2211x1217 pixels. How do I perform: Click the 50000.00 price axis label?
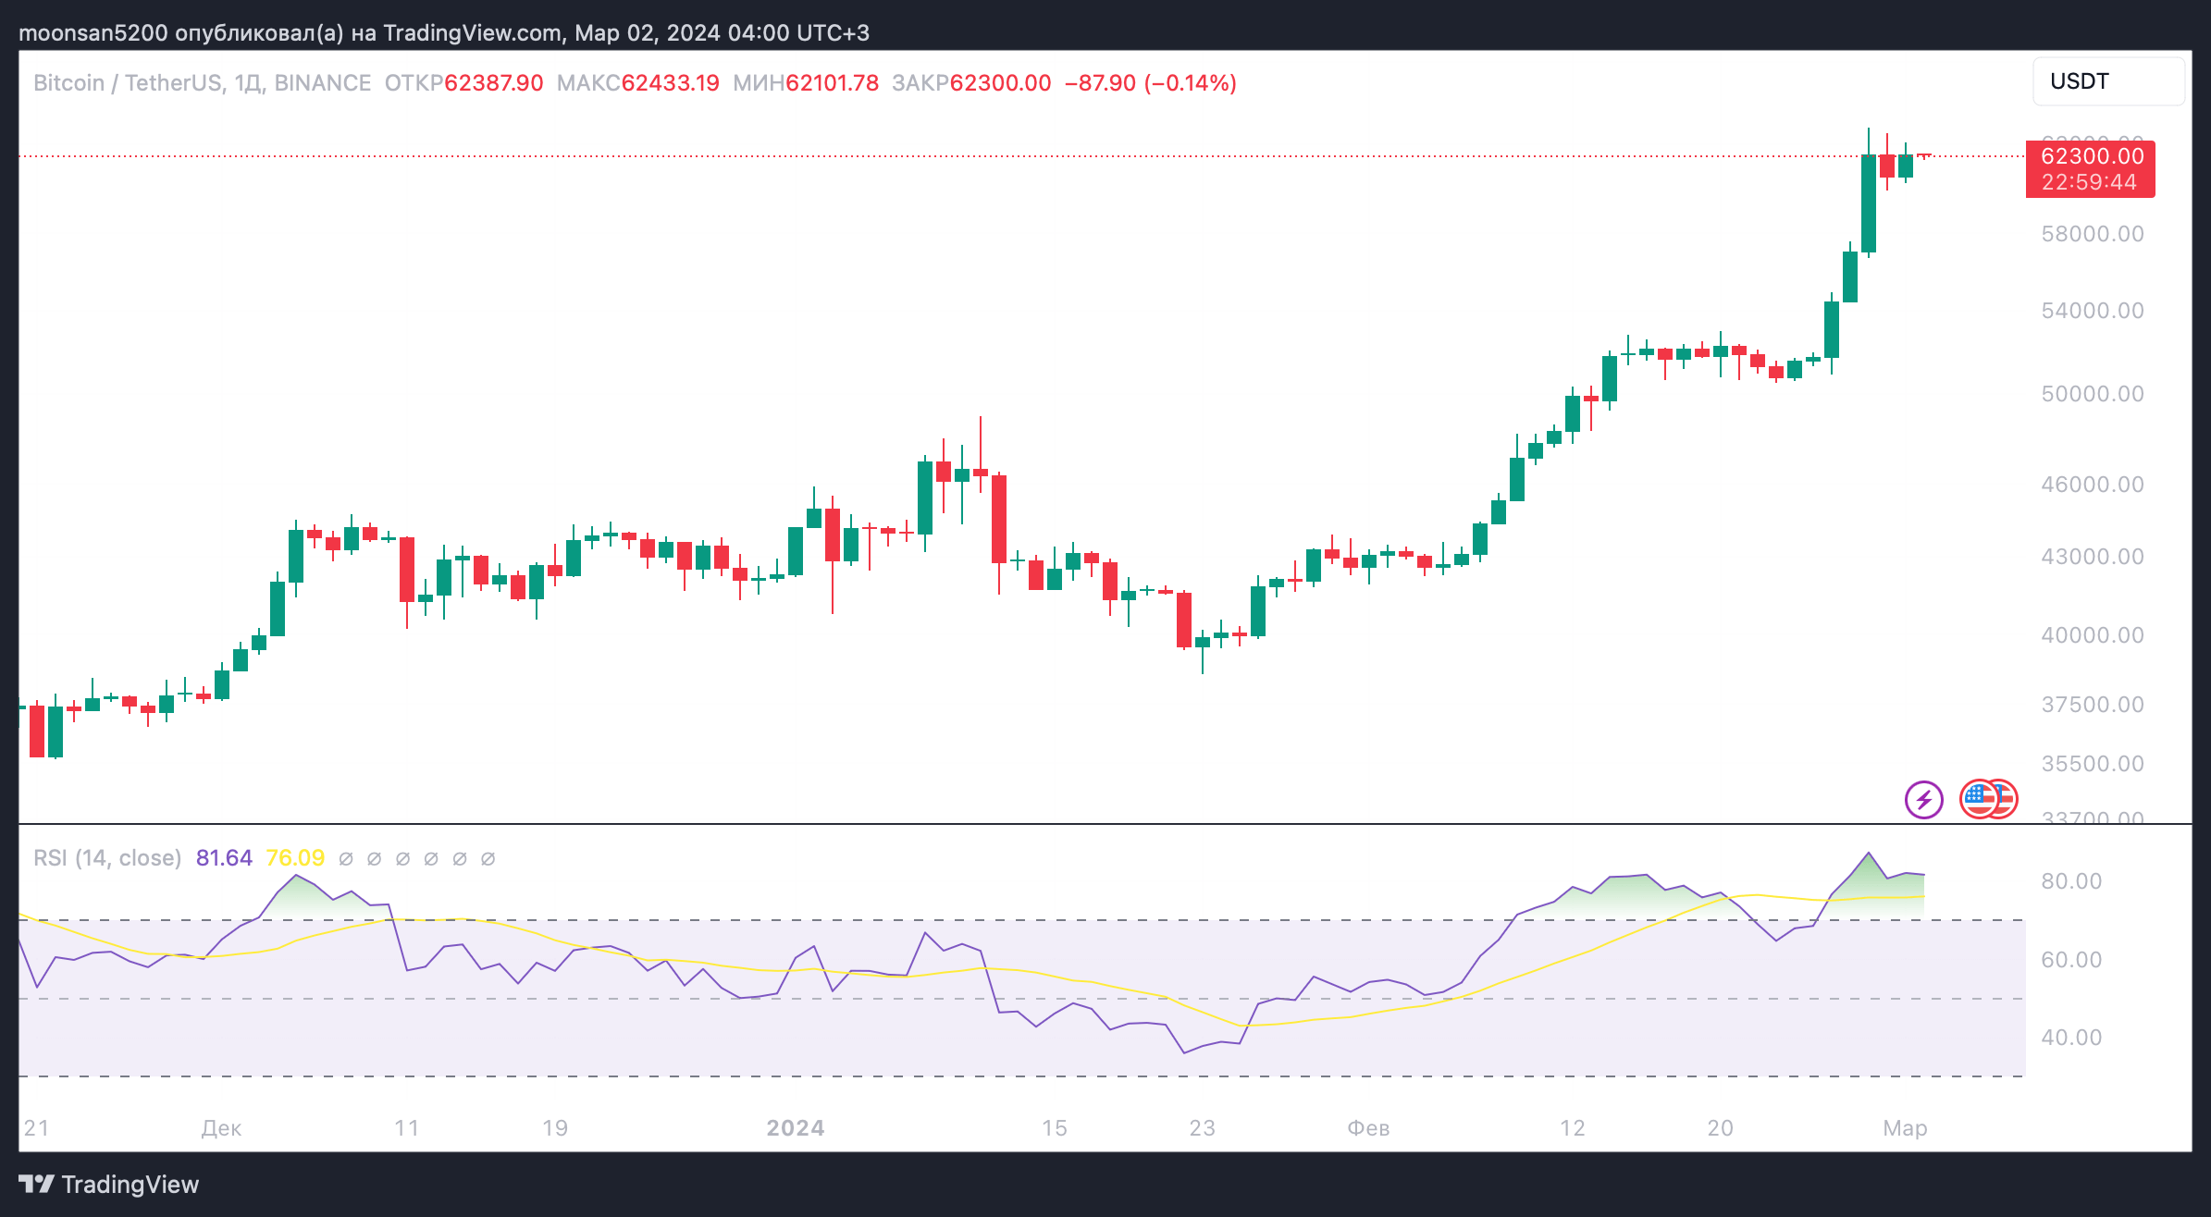(x=2093, y=394)
